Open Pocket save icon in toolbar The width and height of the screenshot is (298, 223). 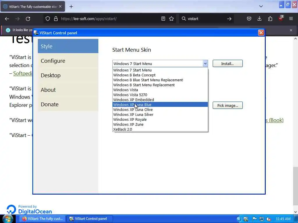point(249,19)
